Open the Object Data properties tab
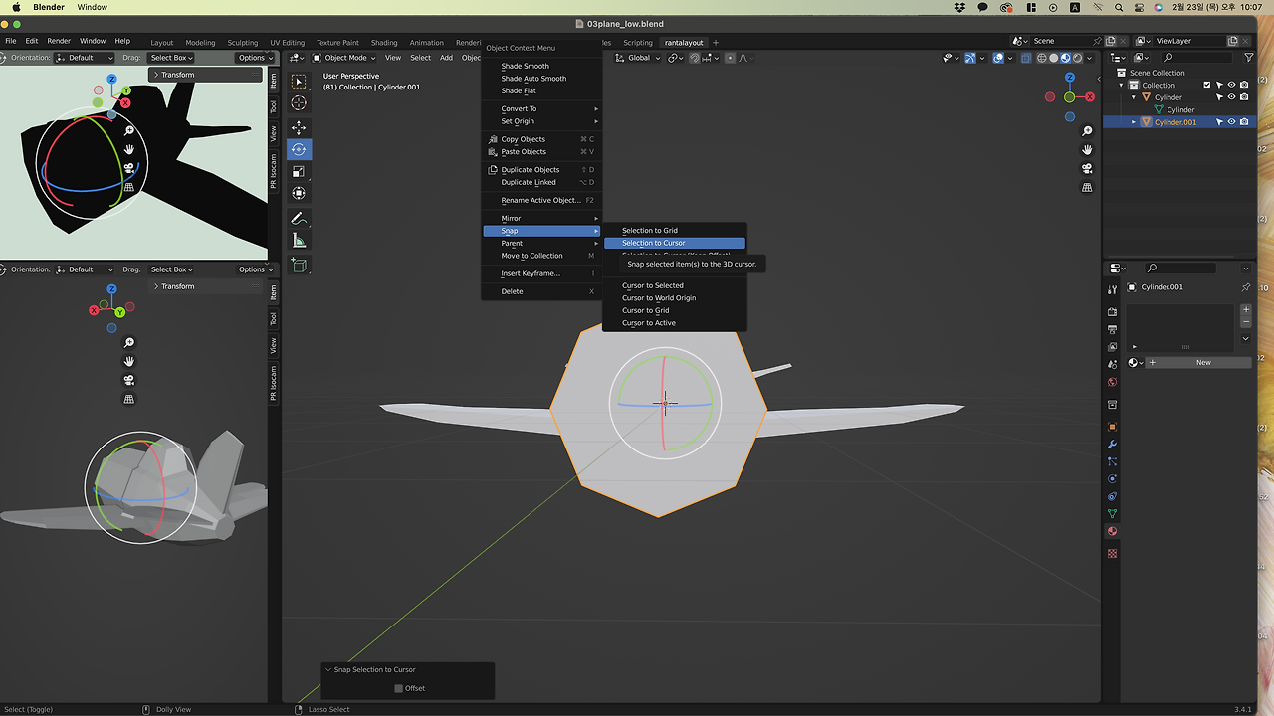Image resolution: width=1274 pixels, height=716 pixels. point(1112,514)
